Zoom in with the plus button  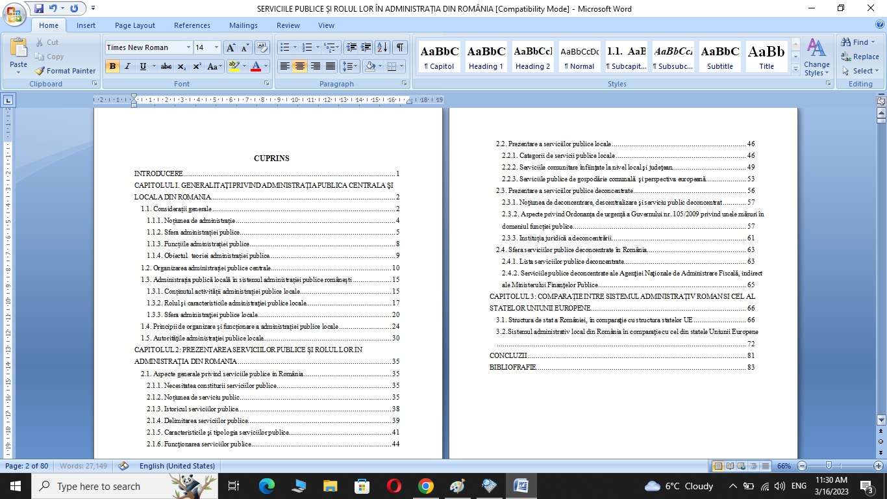879,466
